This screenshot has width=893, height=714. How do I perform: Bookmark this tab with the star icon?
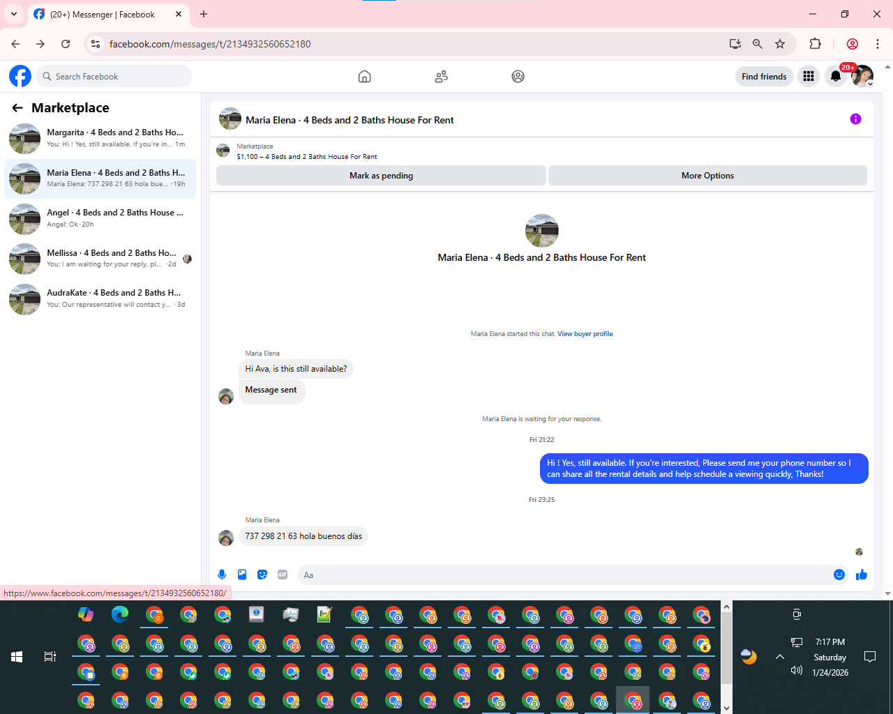[x=780, y=44]
